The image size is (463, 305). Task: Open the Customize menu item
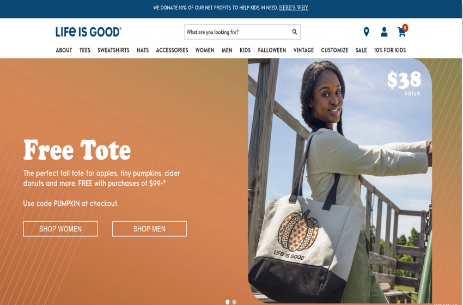334,50
